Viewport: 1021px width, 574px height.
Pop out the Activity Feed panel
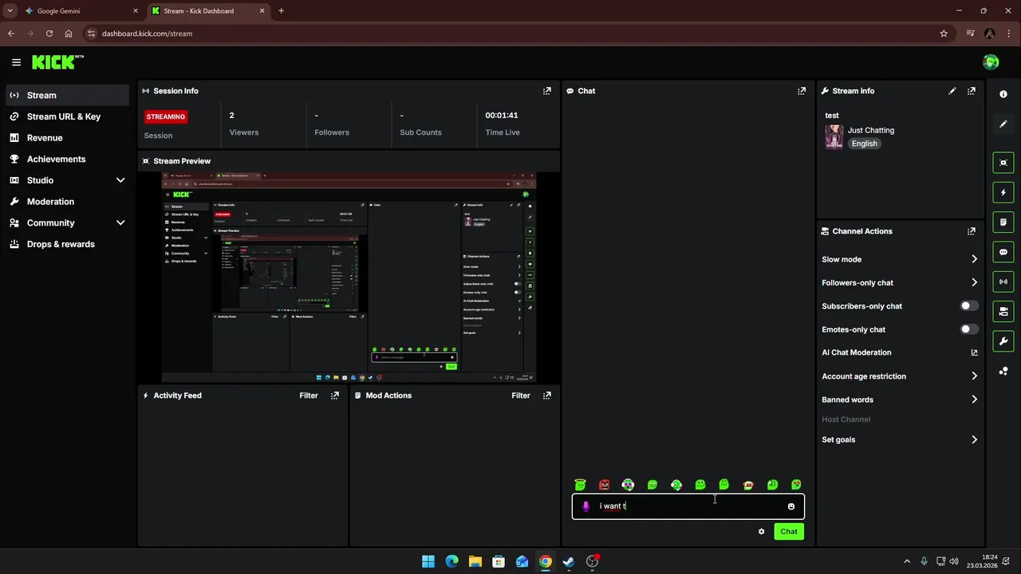(334, 395)
